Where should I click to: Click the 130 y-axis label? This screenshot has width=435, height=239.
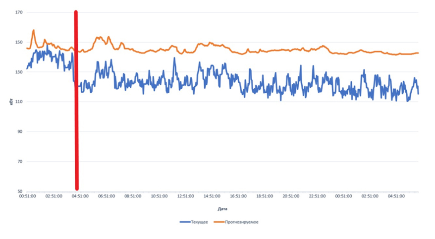point(19,72)
